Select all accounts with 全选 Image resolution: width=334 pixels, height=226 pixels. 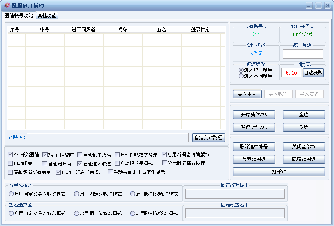point(304,115)
